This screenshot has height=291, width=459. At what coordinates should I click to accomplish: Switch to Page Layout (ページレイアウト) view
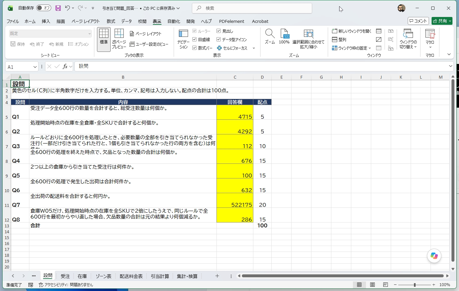(x=146, y=34)
